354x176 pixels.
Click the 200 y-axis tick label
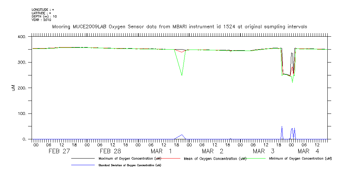pyautogui.click(x=22, y=88)
